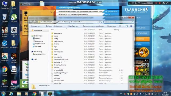Refresh the Explorer address bar
Screen dimensions: 171x96
click(x=101, y=22)
